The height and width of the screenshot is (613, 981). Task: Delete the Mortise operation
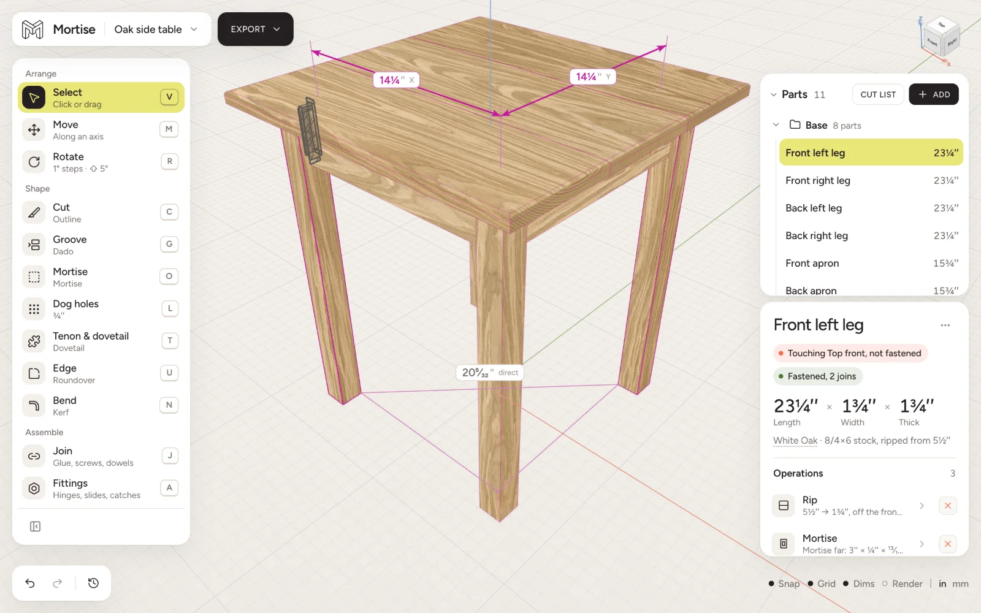click(948, 544)
